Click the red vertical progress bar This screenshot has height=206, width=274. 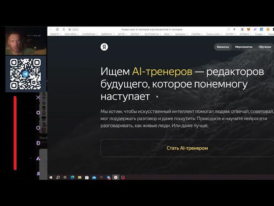(x=15, y=133)
